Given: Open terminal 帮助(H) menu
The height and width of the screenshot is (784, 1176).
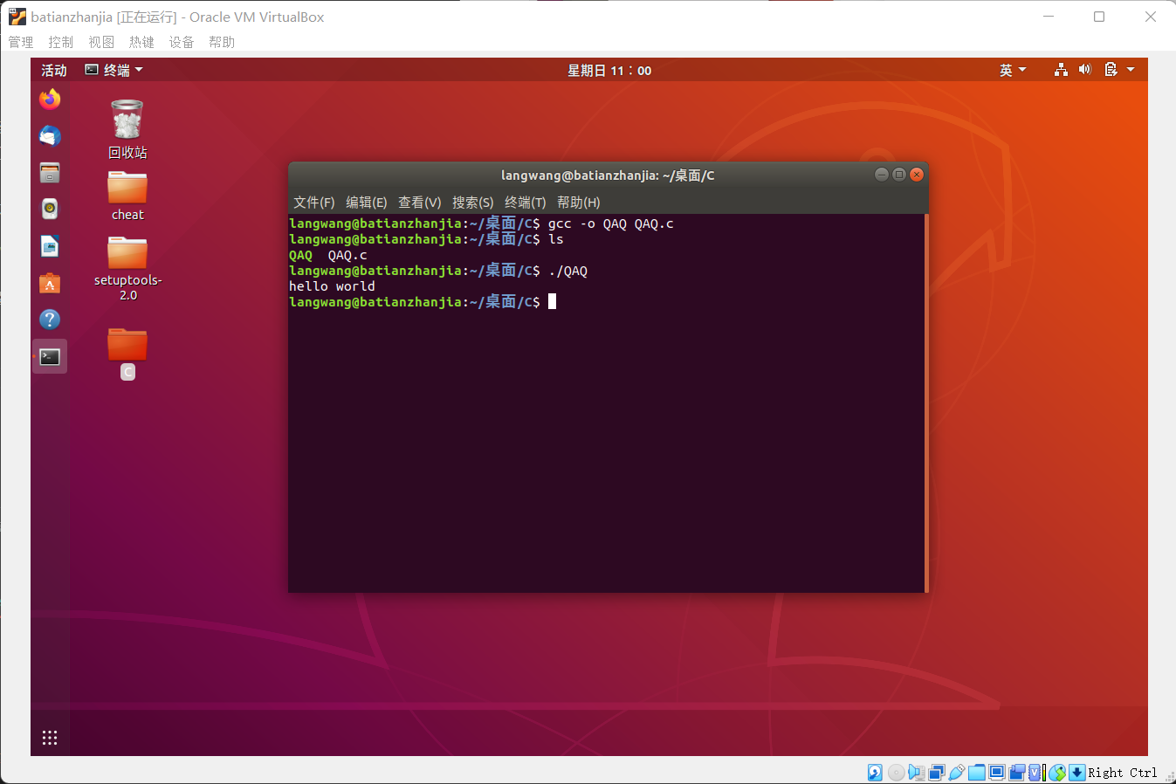Looking at the screenshot, I should point(579,203).
